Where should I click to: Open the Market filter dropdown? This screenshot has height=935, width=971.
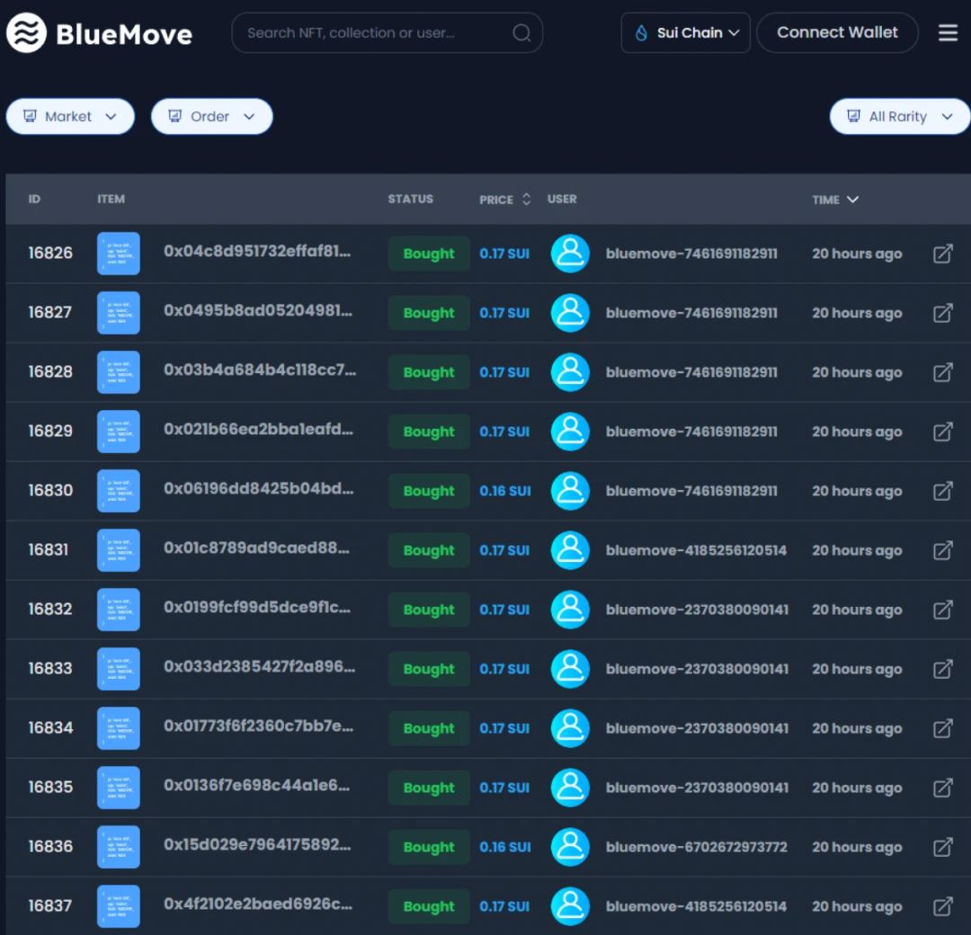[70, 117]
